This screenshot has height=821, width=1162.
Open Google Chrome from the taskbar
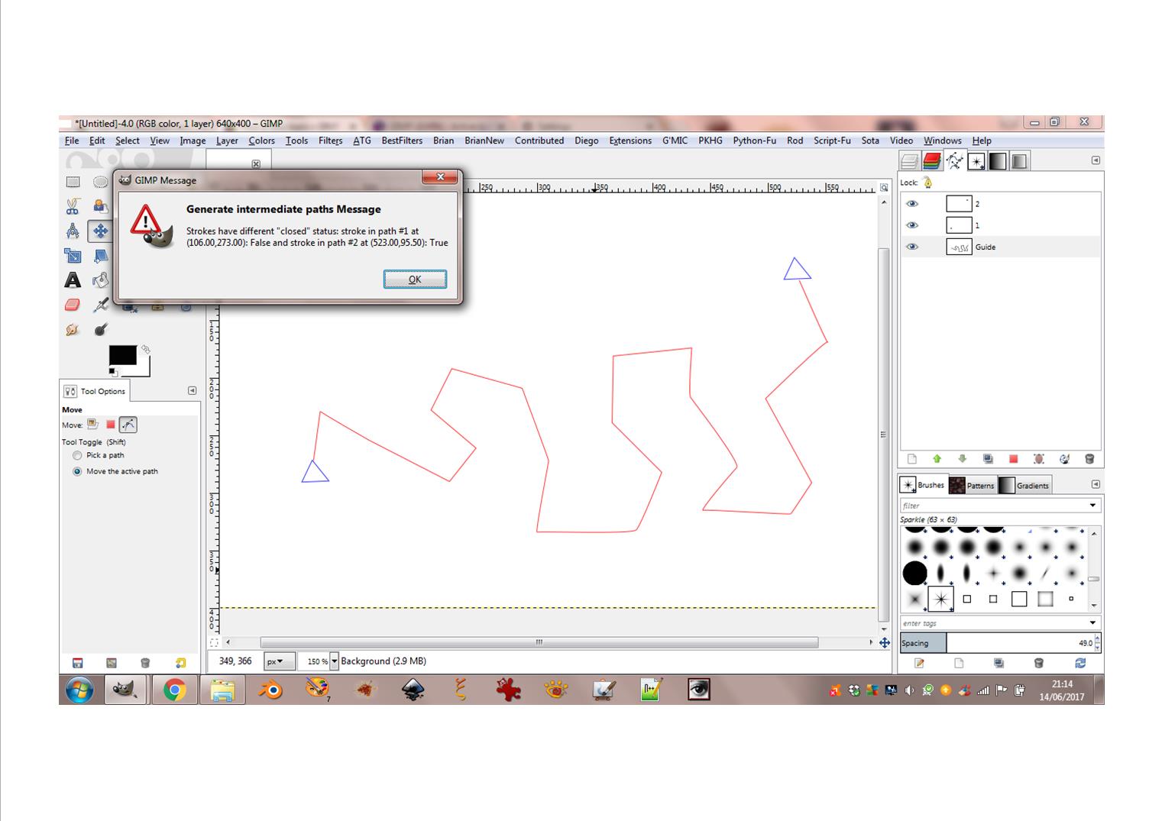tap(174, 690)
